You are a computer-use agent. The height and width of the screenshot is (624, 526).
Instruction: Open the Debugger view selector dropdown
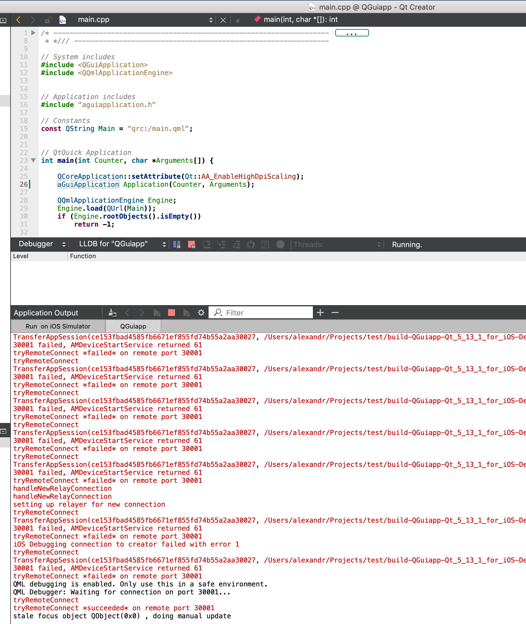[64, 245]
